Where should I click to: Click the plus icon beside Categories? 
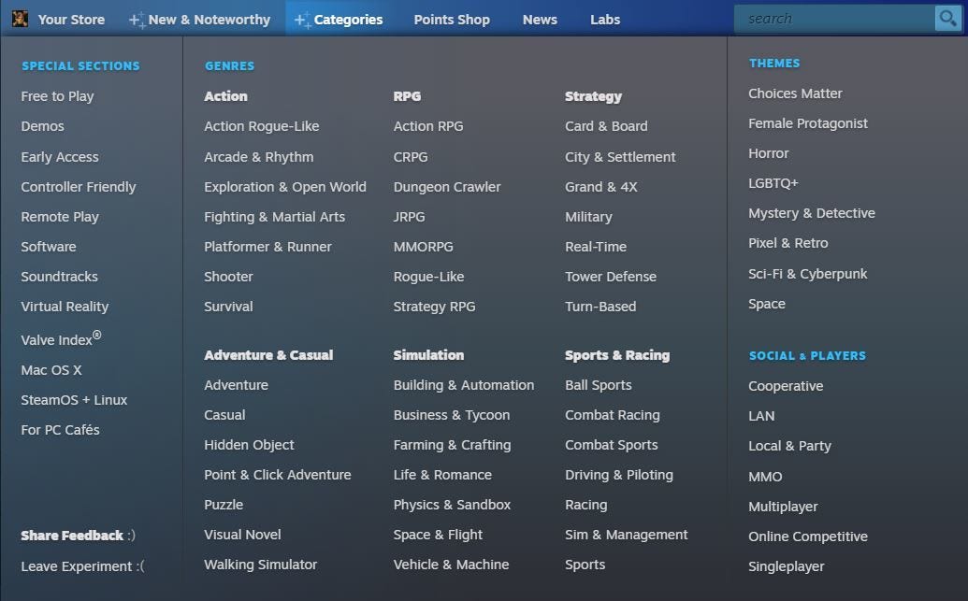(299, 19)
